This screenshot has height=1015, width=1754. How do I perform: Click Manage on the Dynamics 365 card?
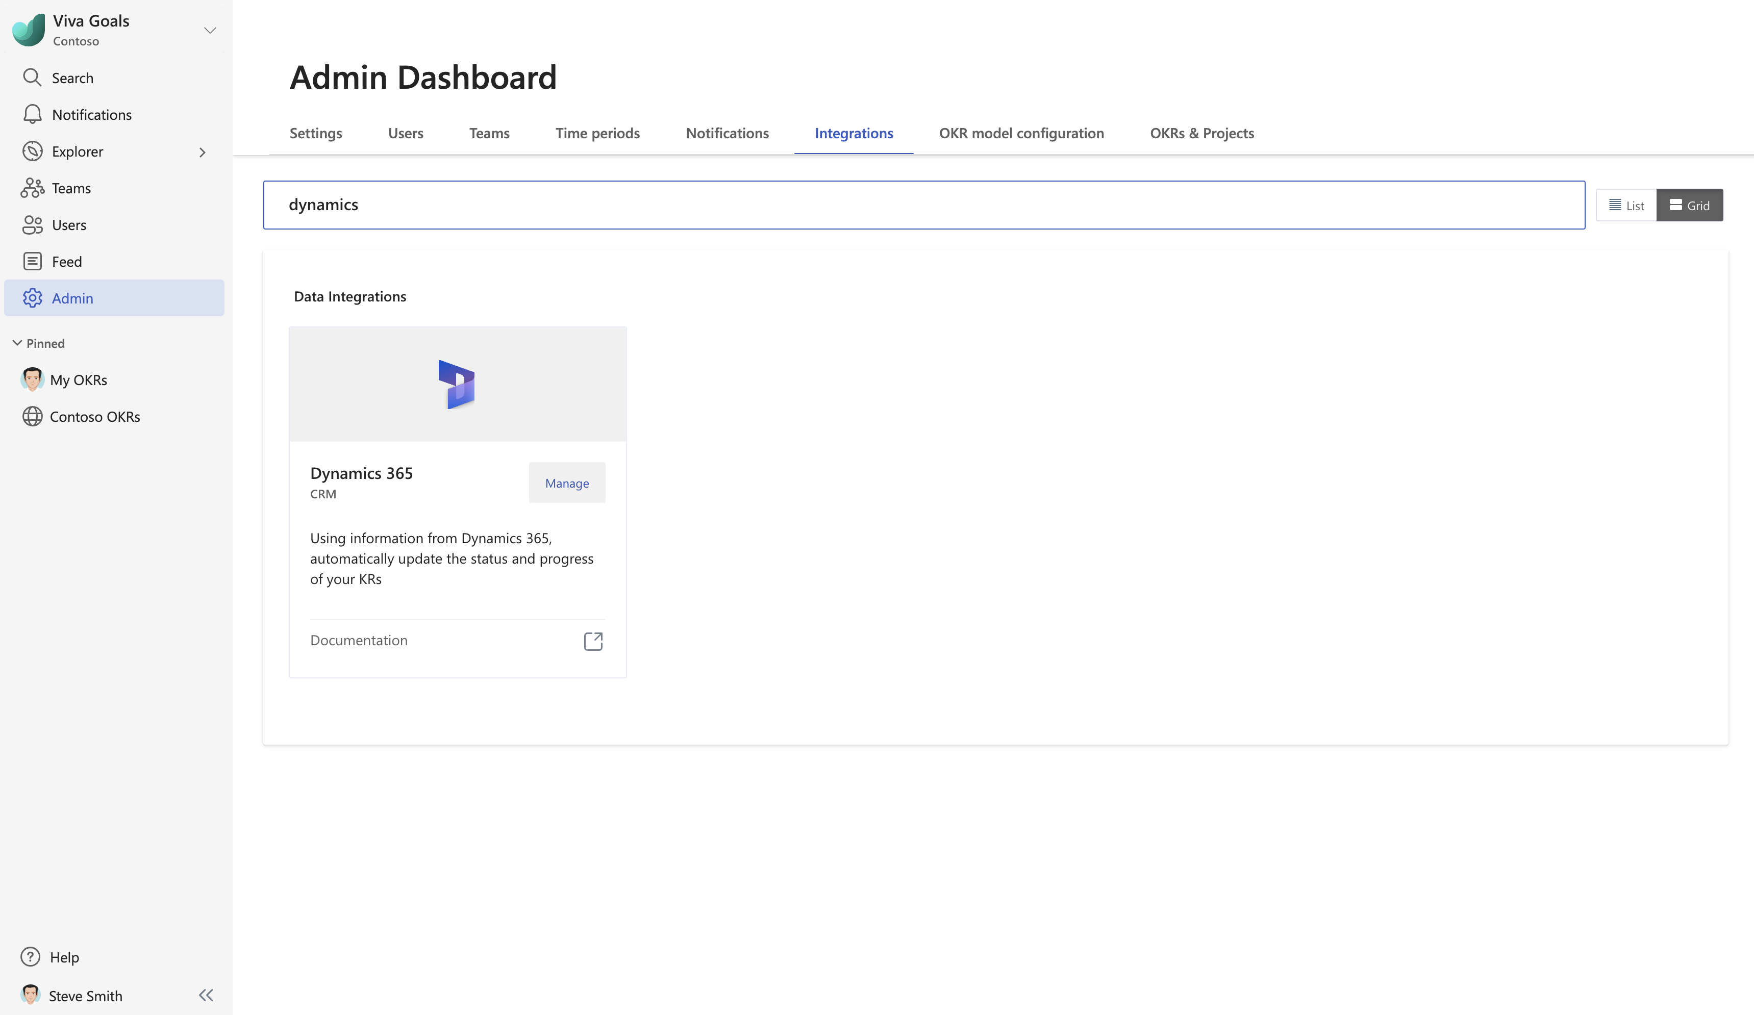point(567,483)
